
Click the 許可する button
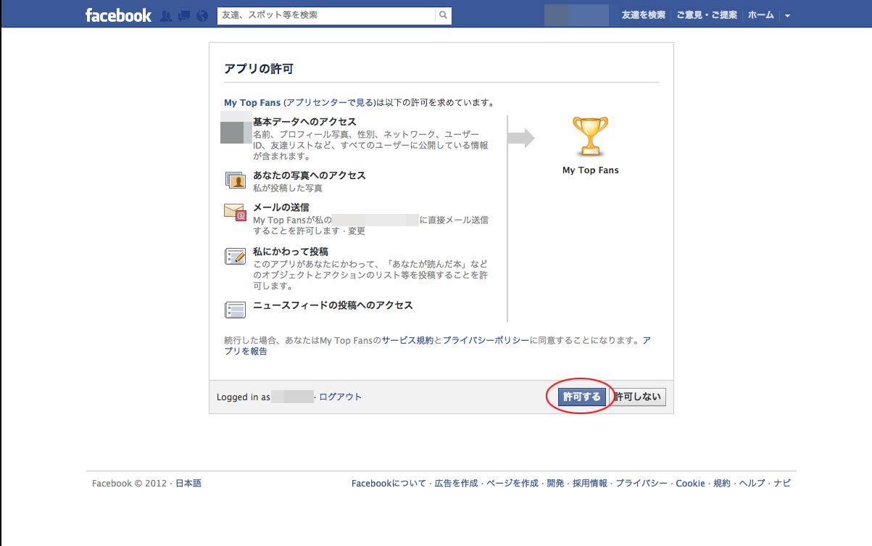[x=582, y=397]
